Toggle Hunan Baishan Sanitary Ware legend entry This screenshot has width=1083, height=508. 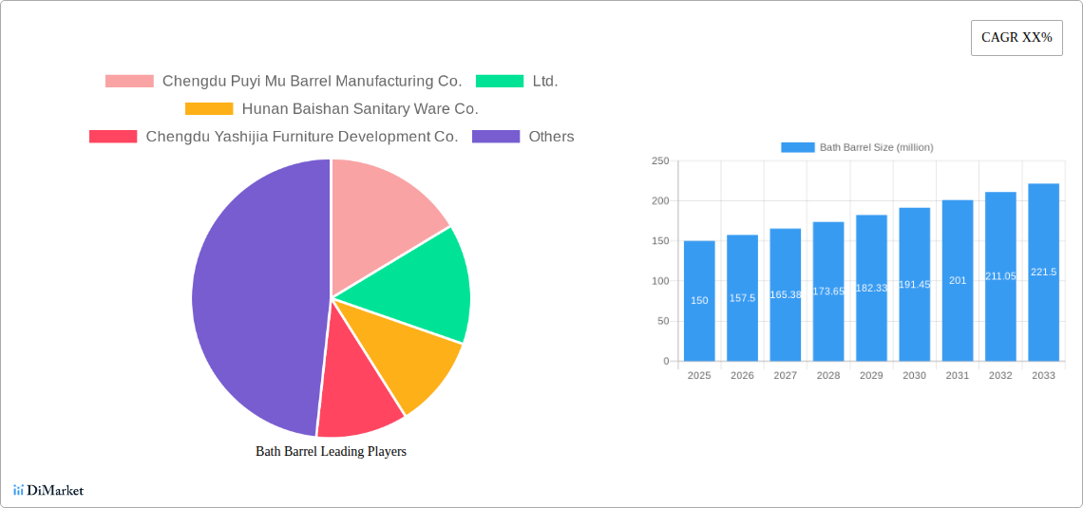209,109
